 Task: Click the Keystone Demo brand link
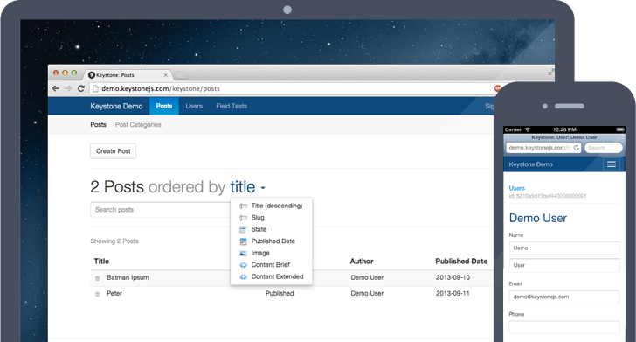tap(116, 106)
